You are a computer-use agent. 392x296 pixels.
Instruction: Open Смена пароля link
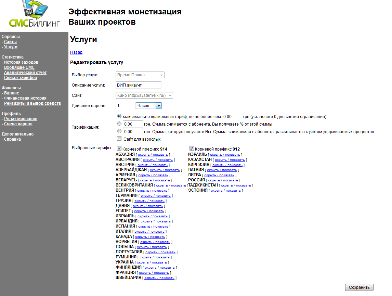pyautogui.click(x=18, y=124)
